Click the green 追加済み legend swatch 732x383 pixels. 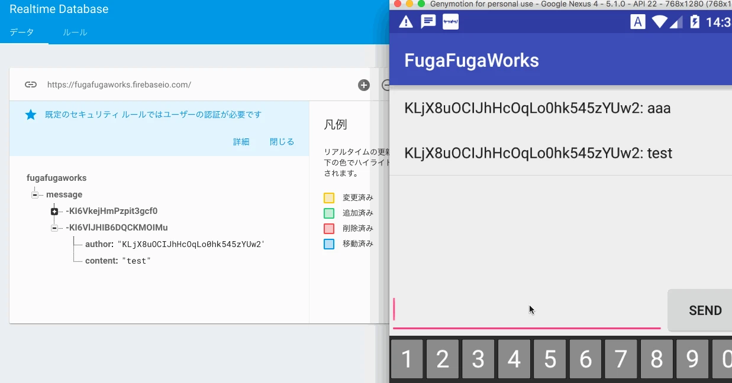point(329,213)
